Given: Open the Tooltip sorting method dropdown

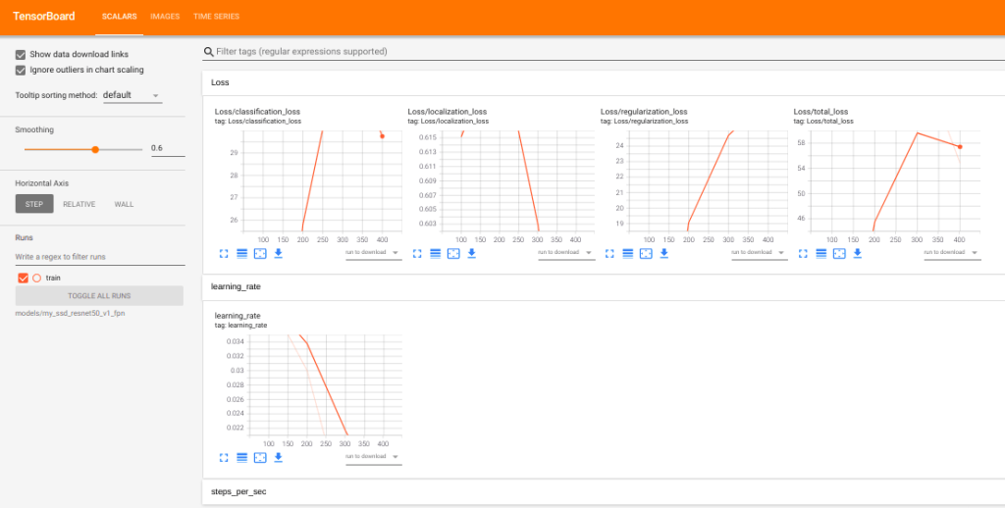Looking at the screenshot, I should click(132, 95).
